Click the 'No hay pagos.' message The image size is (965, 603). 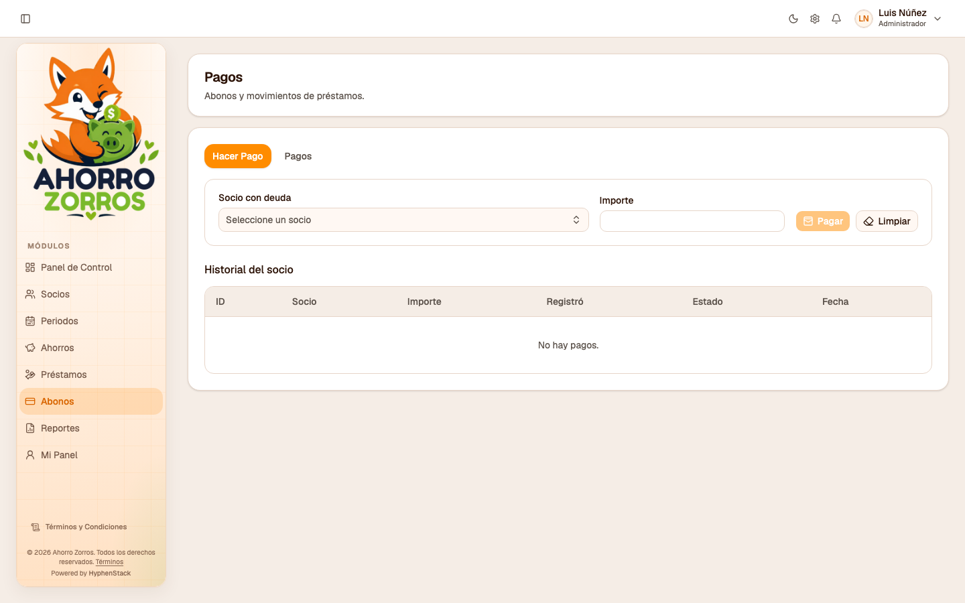click(568, 345)
